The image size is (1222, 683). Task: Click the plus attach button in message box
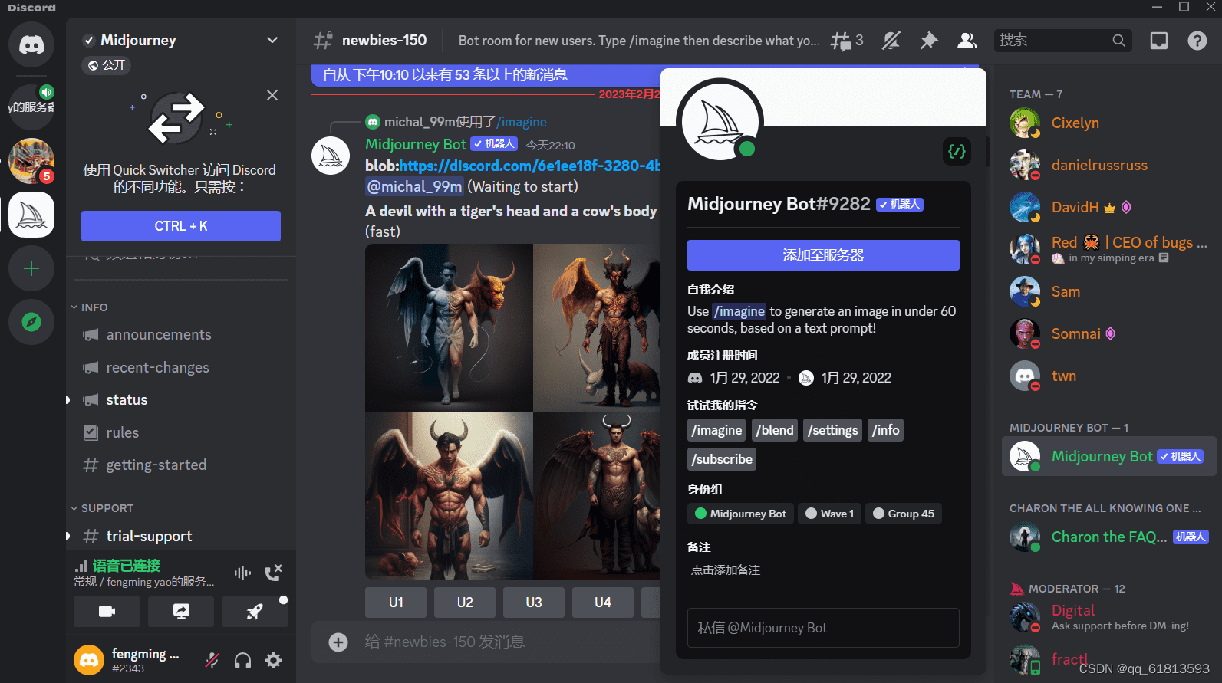pos(338,642)
